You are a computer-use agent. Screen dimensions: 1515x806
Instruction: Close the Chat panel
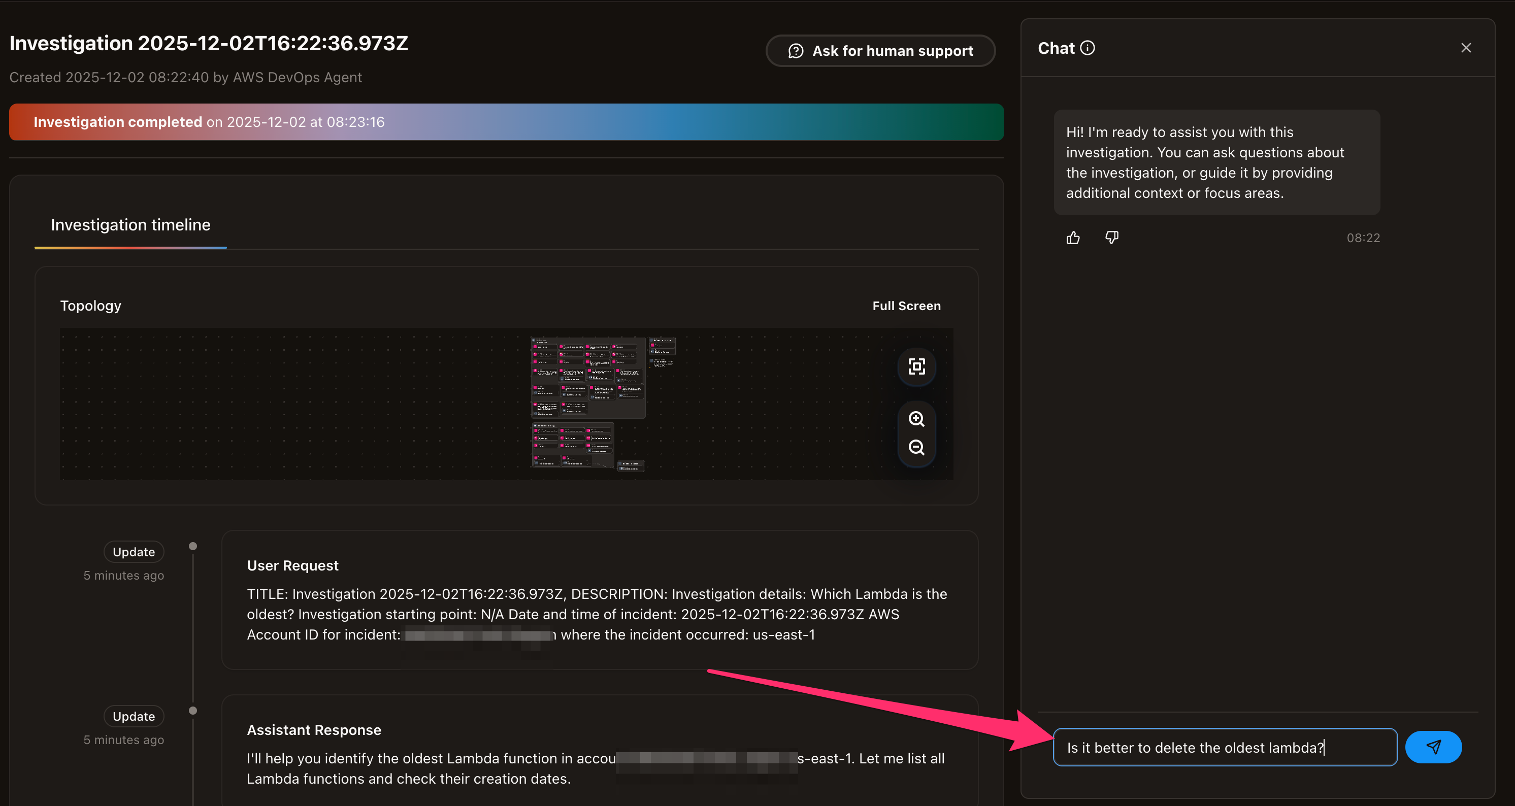pos(1466,48)
